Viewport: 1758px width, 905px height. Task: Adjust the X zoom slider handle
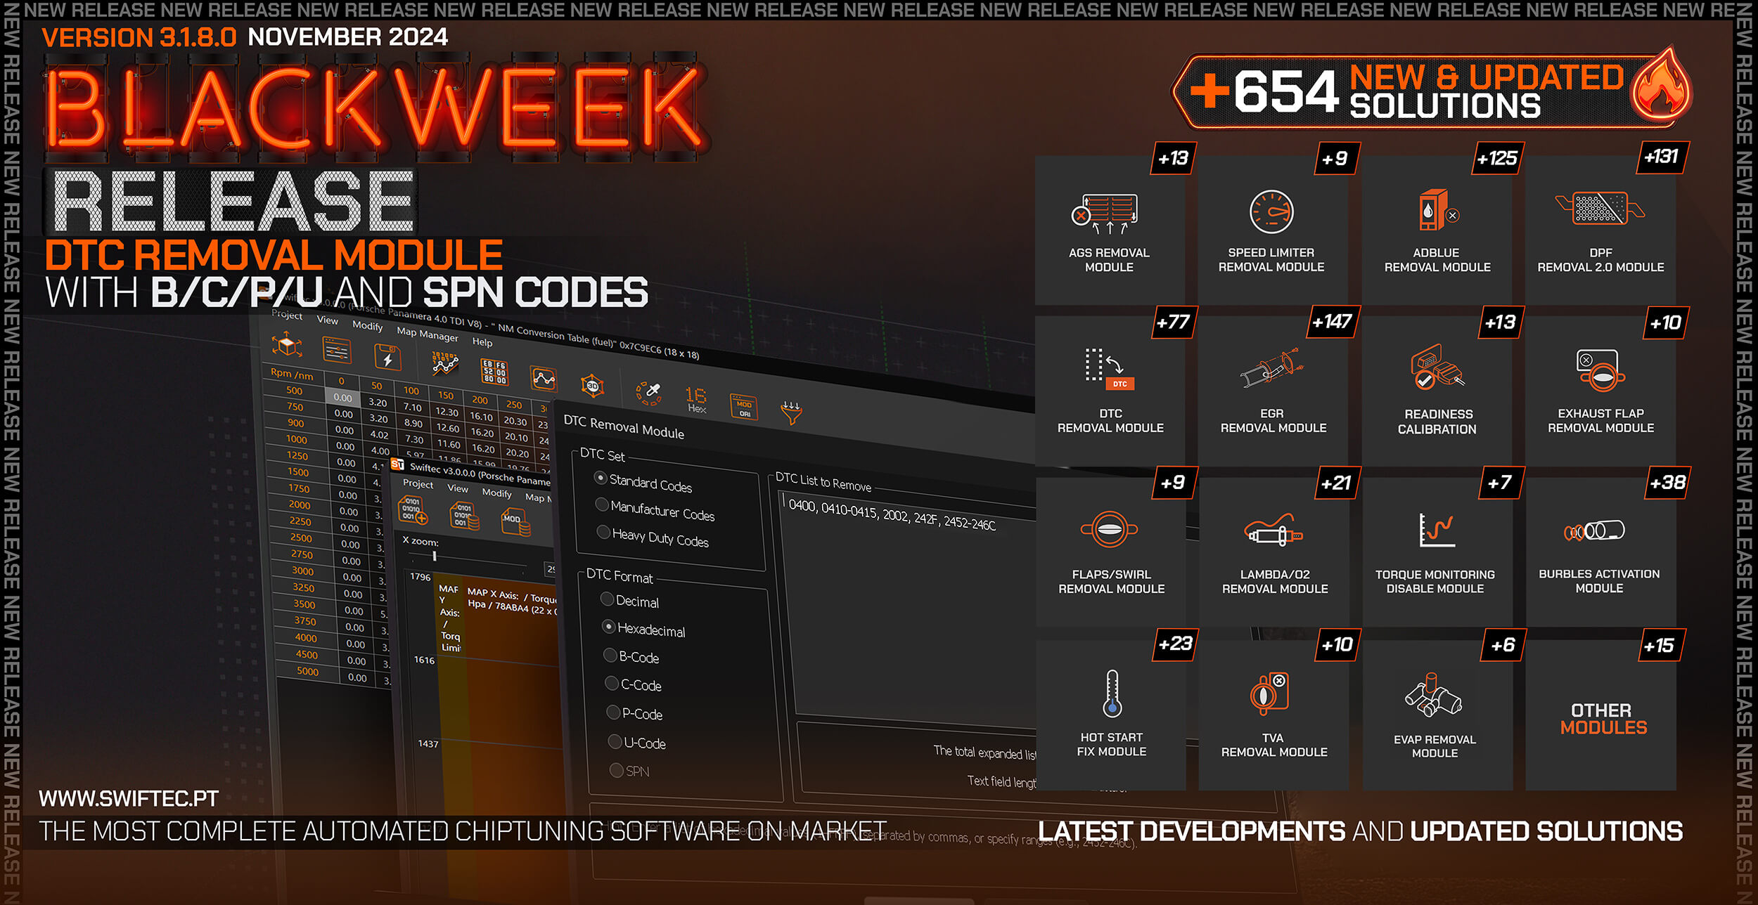[x=435, y=556]
